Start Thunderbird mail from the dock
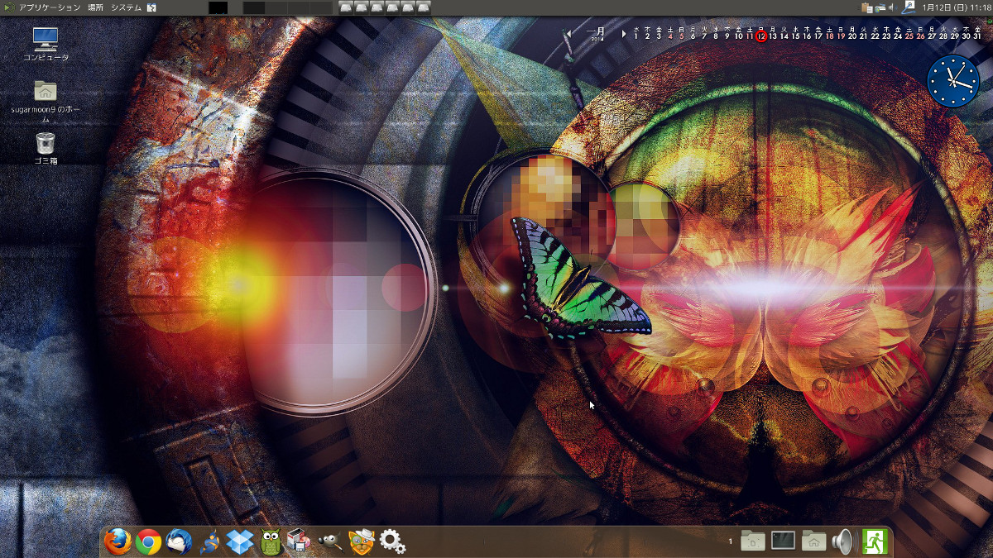 (179, 541)
